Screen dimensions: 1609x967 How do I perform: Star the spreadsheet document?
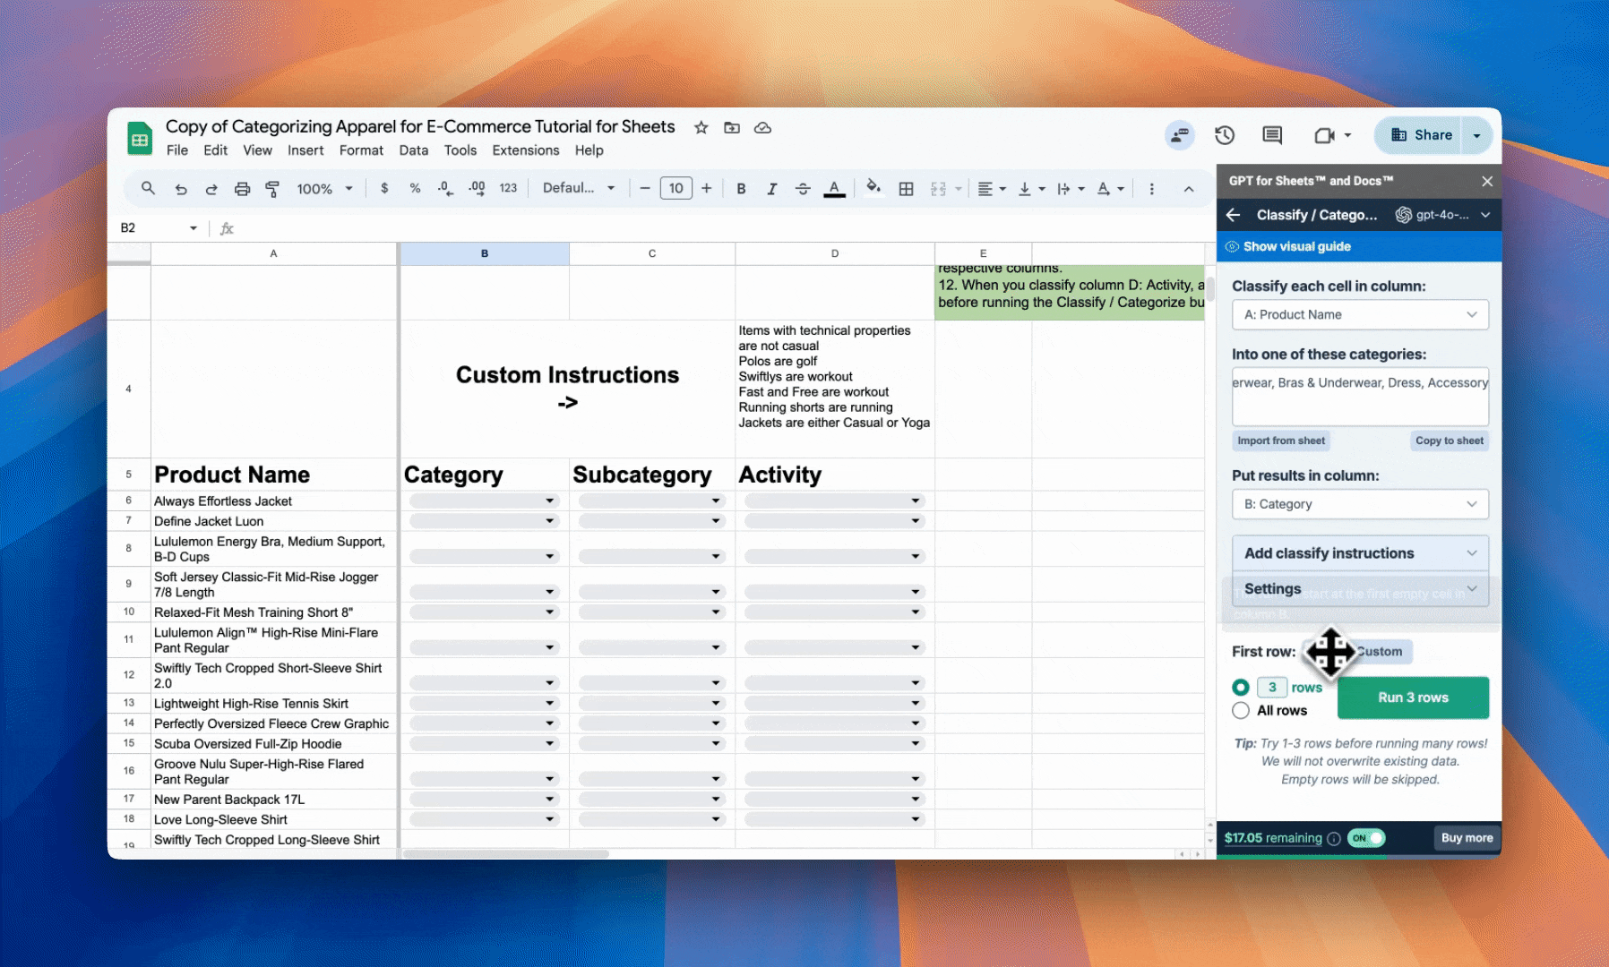click(x=701, y=128)
